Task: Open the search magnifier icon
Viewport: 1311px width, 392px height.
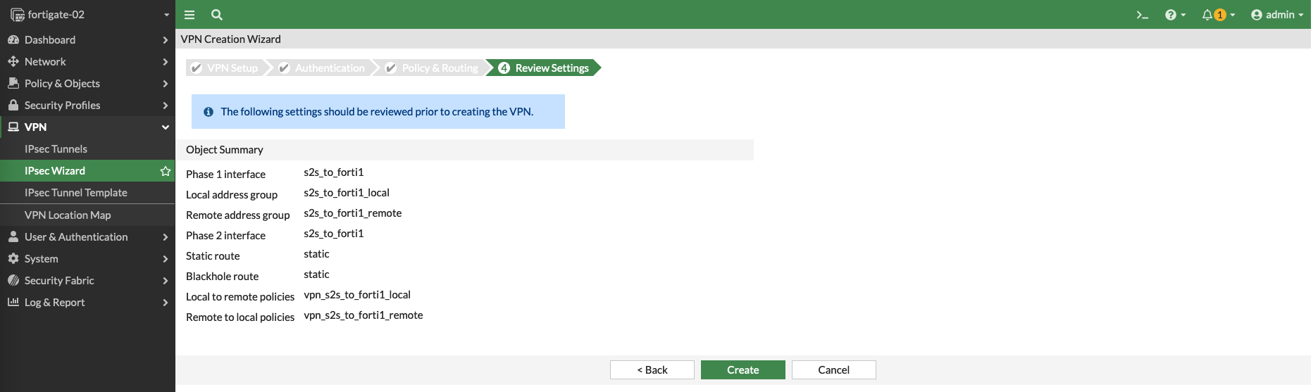Action: [x=217, y=15]
